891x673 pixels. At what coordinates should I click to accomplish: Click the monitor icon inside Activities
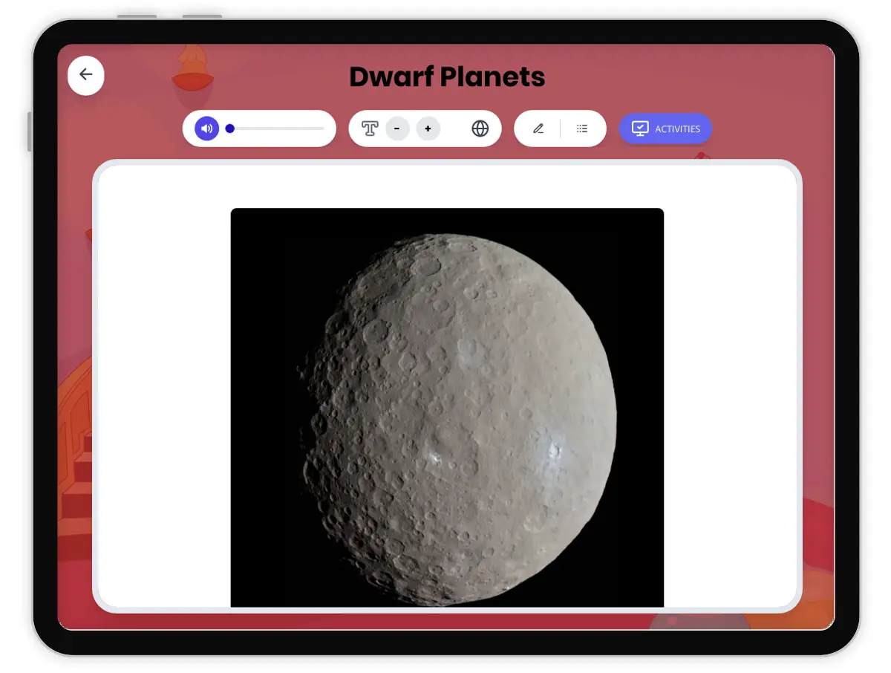pyautogui.click(x=640, y=129)
